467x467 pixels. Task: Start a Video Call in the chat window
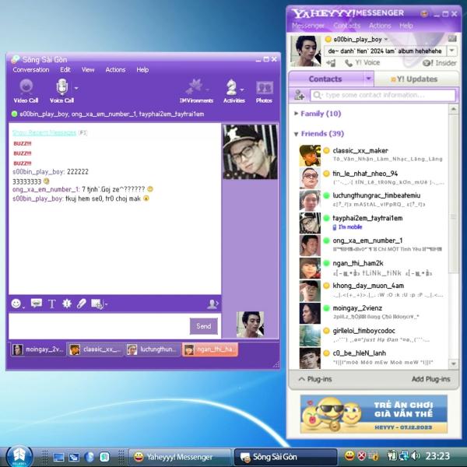point(26,91)
